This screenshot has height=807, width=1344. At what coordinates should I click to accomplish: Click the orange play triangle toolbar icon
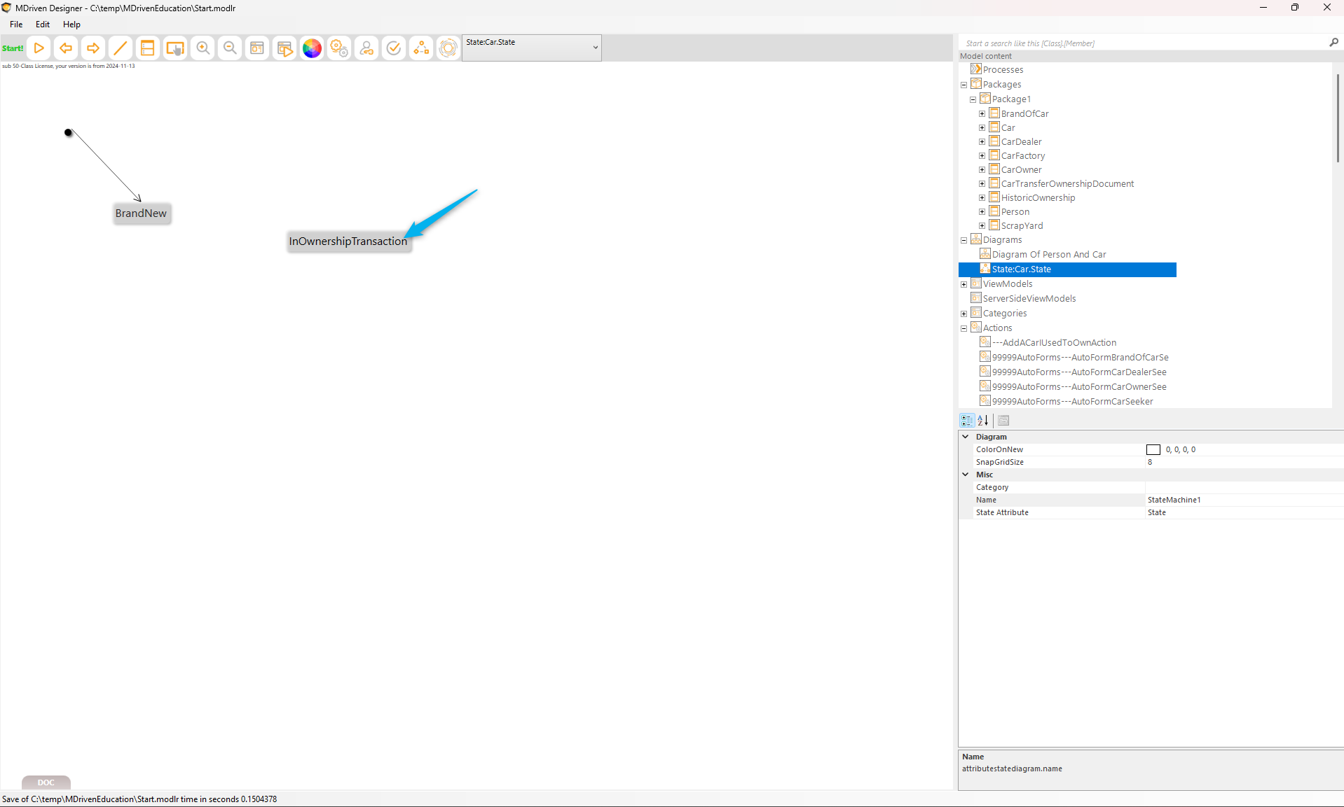click(x=39, y=48)
